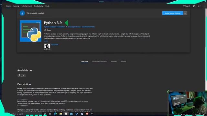Switch to the Gaming tab
This screenshot has width=207, height=116.
tap(16, 6)
